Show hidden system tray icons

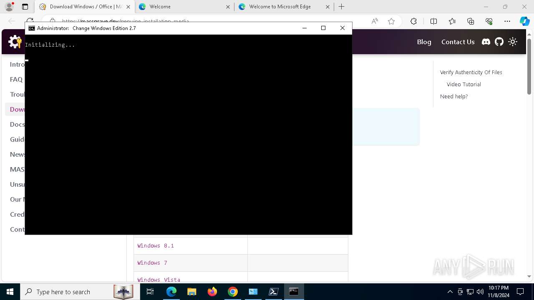click(450, 292)
